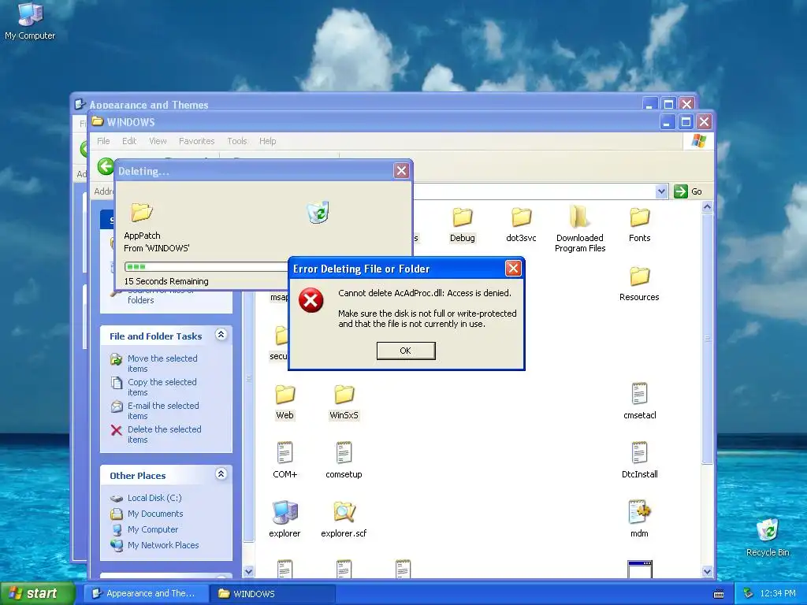The width and height of the screenshot is (807, 605).
Task: Click the deletion progress bar
Action: pyautogui.click(x=206, y=266)
